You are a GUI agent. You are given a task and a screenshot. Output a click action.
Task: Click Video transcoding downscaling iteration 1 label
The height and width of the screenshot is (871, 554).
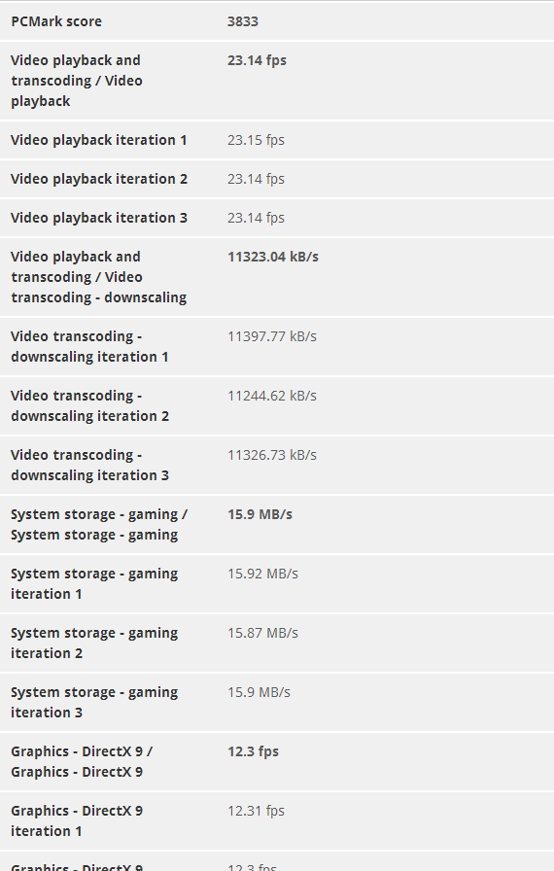[x=89, y=347]
